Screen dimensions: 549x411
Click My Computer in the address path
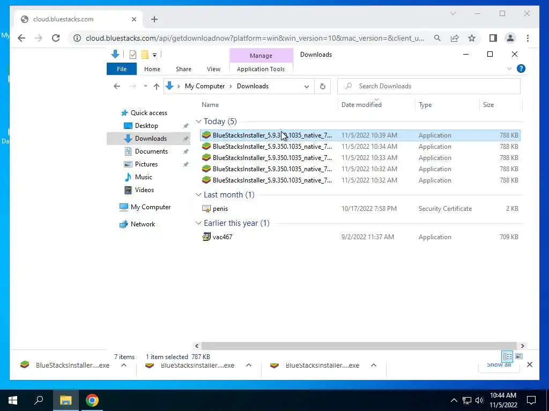point(205,86)
